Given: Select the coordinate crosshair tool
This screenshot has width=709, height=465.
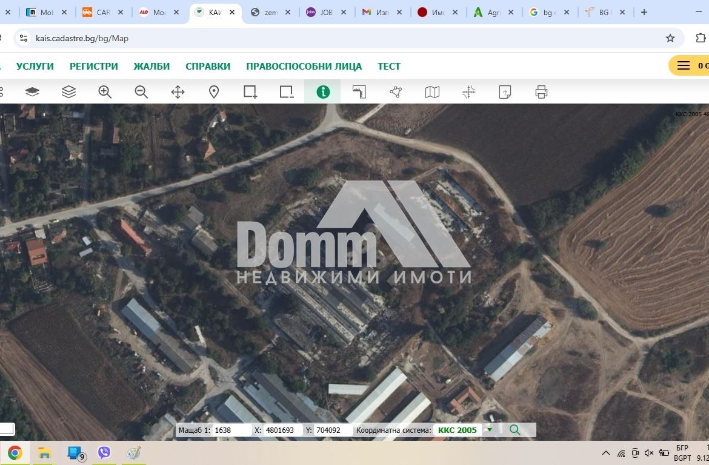Looking at the screenshot, I should tap(468, 92).
